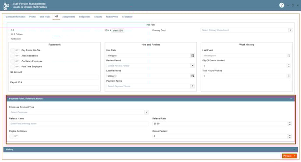The width and height of the screenshot is (301, 162).
Task: Click the Payroll ID # input field
Action: [55, 88]
